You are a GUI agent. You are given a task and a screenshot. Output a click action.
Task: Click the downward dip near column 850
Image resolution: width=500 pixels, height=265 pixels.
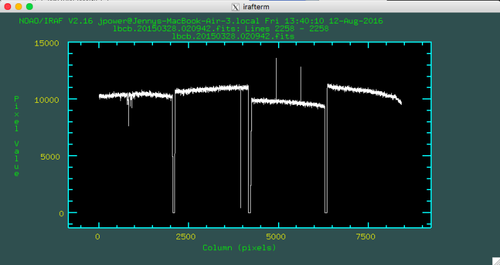pos(128,110)
